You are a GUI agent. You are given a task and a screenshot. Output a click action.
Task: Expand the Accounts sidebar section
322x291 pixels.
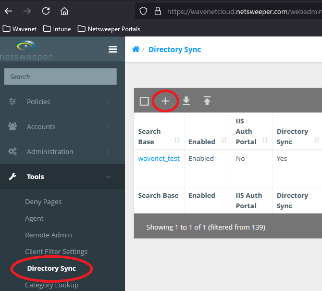41,127
